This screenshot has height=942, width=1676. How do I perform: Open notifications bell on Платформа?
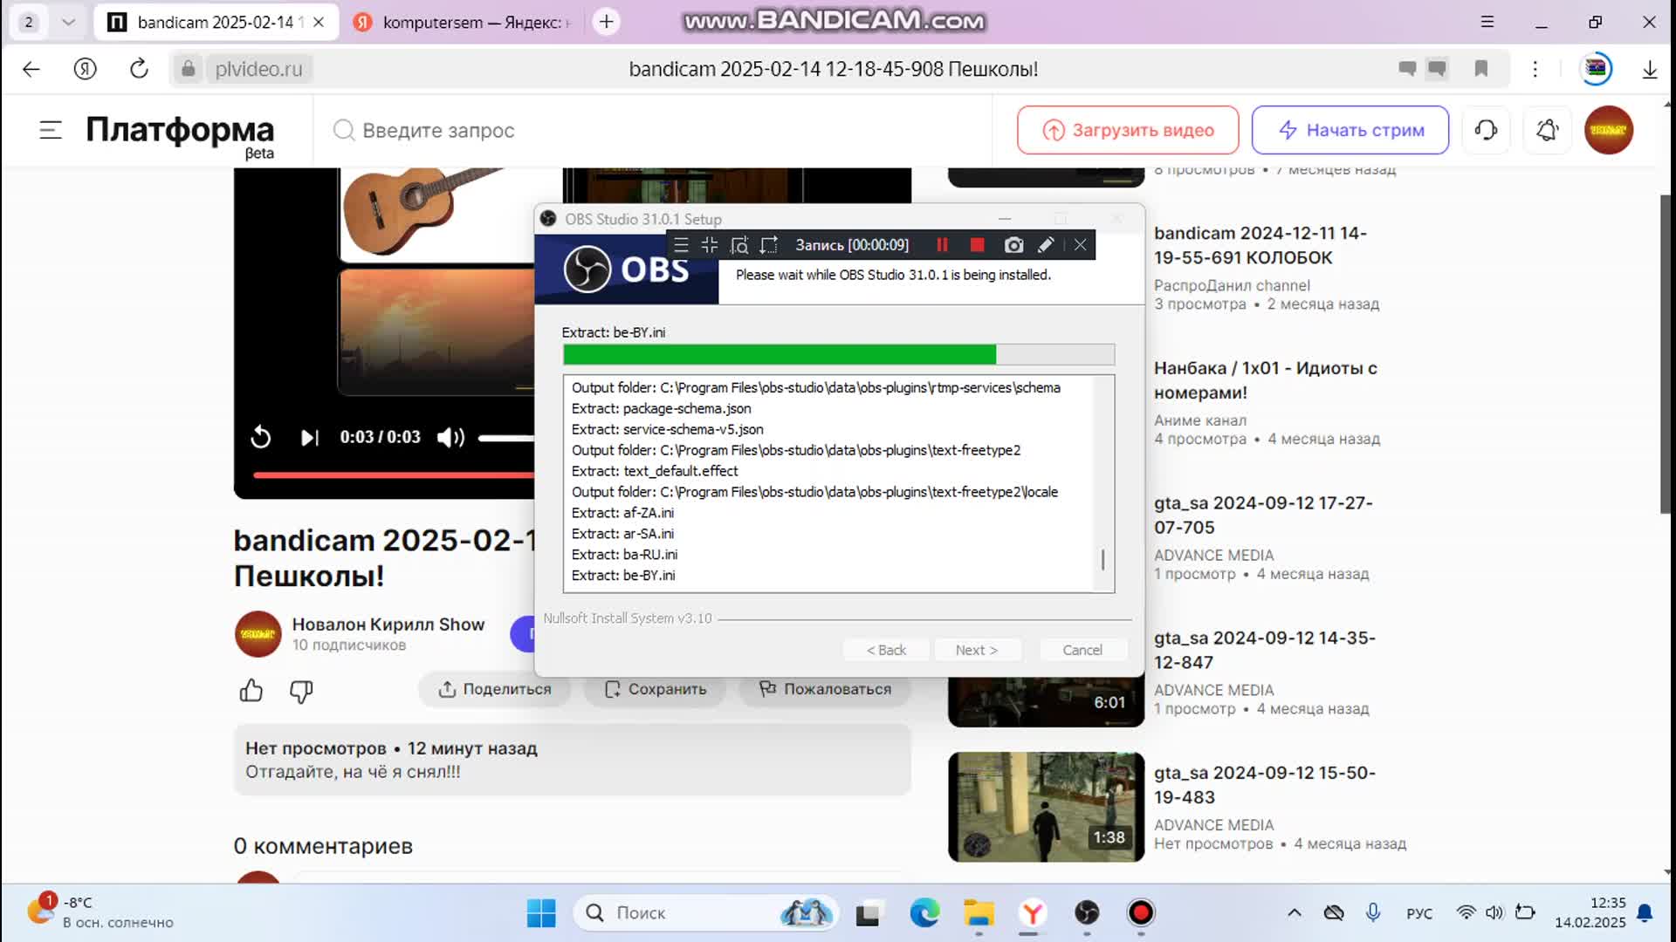click(x=1547, y=130)
